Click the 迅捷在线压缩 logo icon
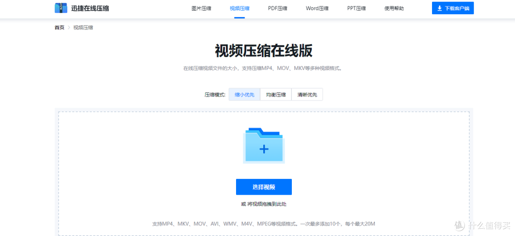The width and height of the screenshot is (515, 236). click(61, 8)
